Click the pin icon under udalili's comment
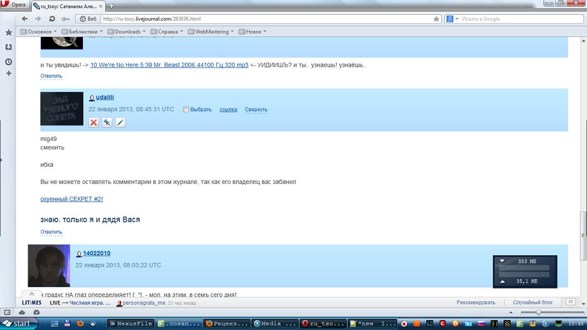 click(x=107, y=123)
